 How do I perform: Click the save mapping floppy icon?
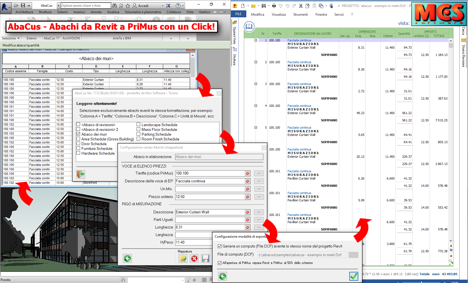pos(205,258)
